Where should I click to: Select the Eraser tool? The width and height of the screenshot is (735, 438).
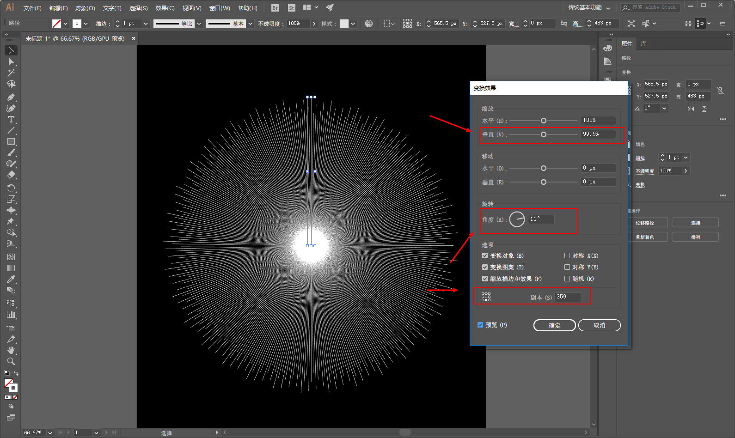click(x=11, y=175)
